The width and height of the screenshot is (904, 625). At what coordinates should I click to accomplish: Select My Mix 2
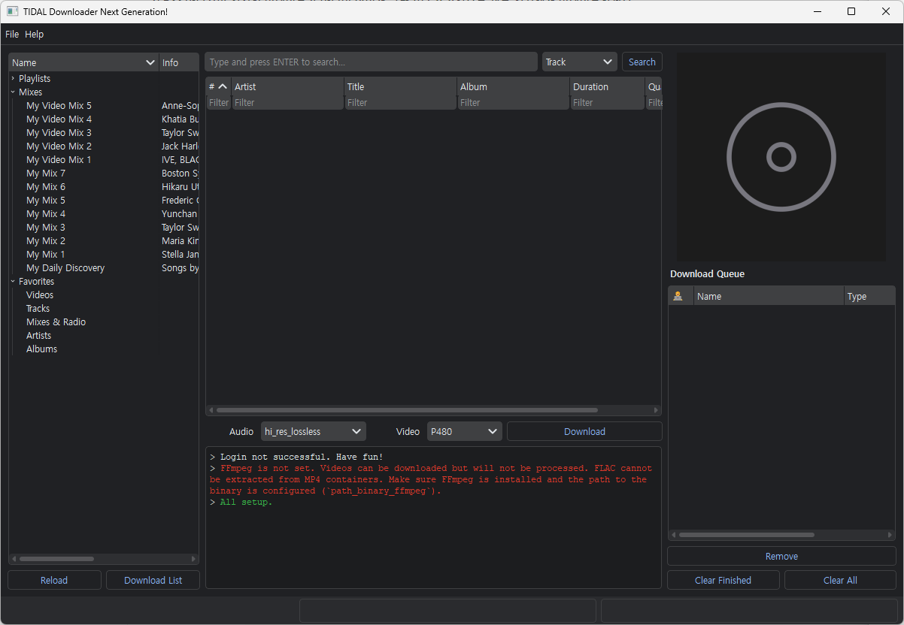pyautogui.click(x=46, y=240)
